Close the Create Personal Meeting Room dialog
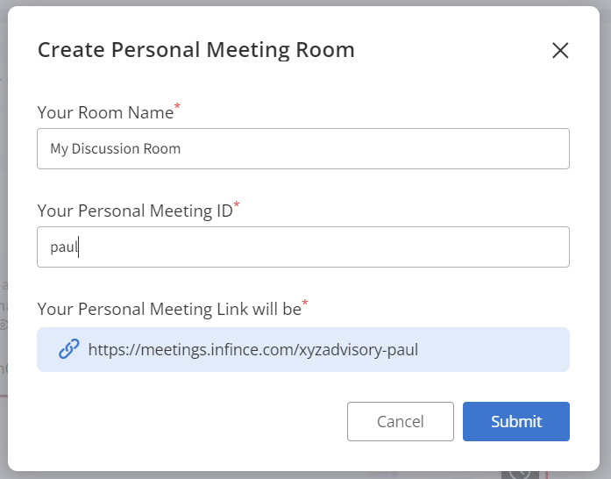 click(x=560, y=51)
